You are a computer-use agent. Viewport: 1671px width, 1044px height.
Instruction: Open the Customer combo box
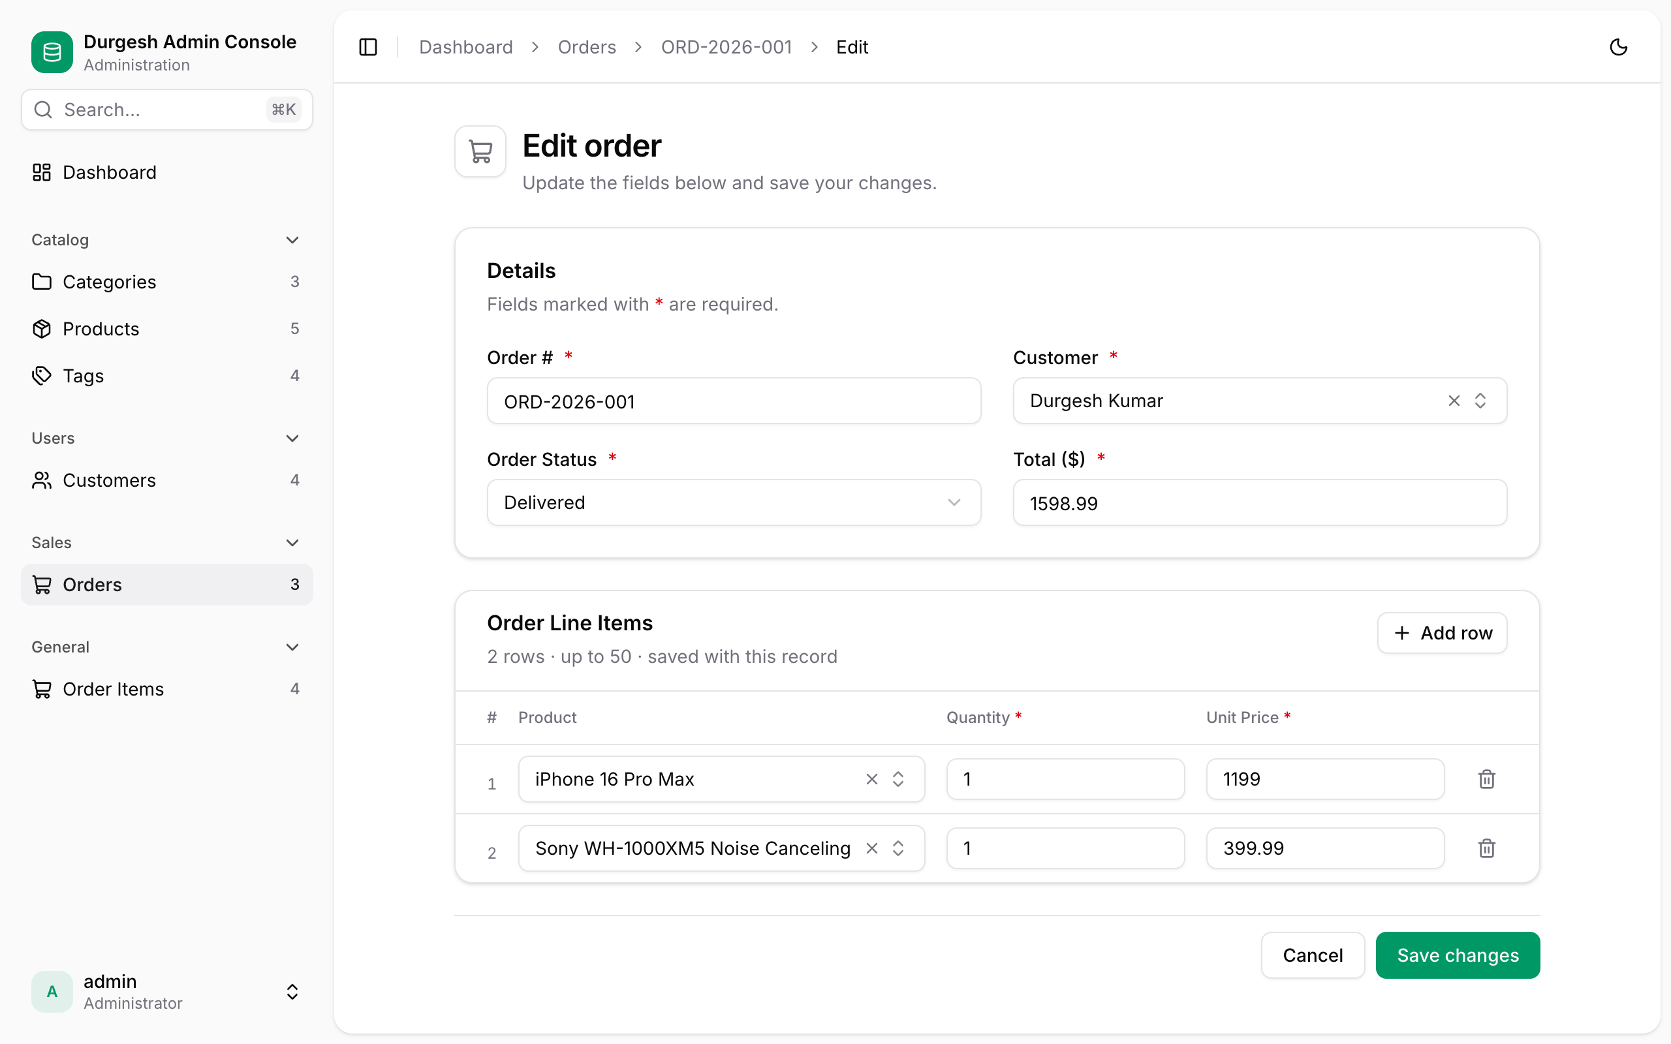click(1260, 401)
